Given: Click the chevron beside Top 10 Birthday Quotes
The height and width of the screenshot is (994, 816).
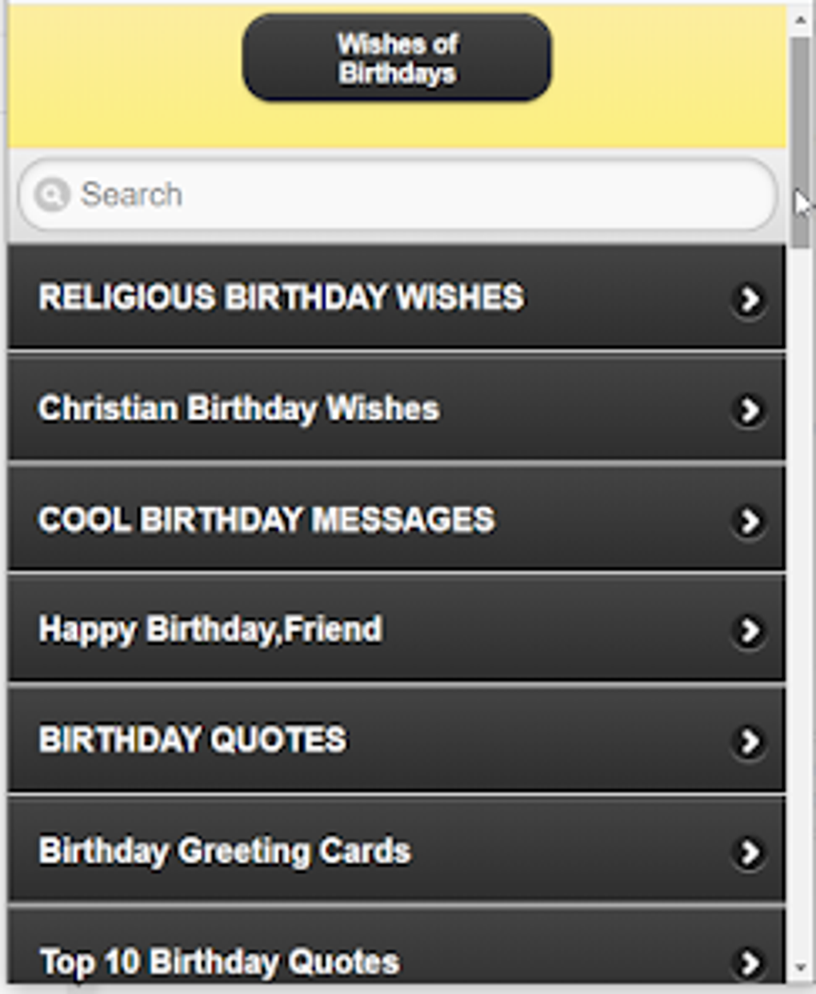Looking at the screenshot, I should pyautogui.click(x=749, y=962).
